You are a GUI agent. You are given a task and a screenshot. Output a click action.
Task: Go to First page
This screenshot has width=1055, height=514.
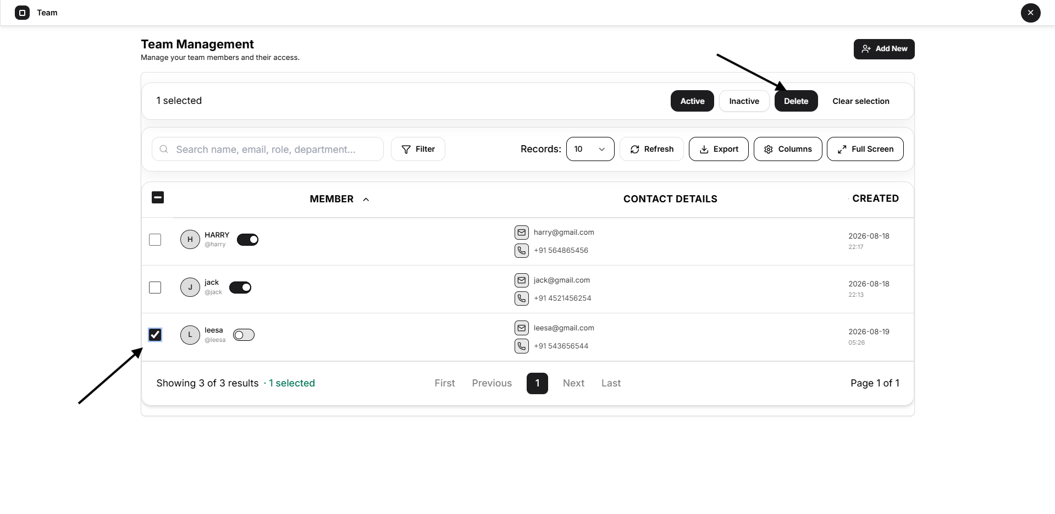[x=445, y=383]
